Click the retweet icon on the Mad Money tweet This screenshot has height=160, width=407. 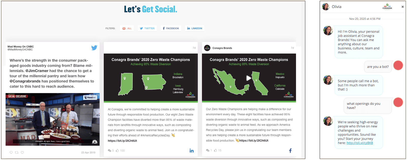click(17, 152)
